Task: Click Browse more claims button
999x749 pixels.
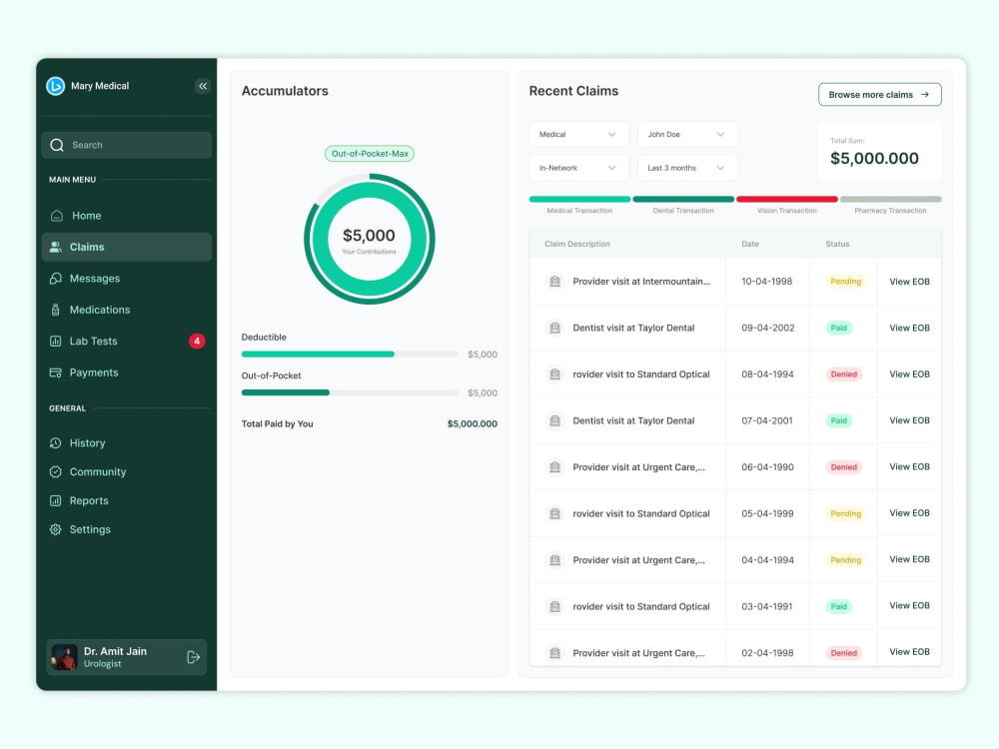Action: [x=879, y=94]
